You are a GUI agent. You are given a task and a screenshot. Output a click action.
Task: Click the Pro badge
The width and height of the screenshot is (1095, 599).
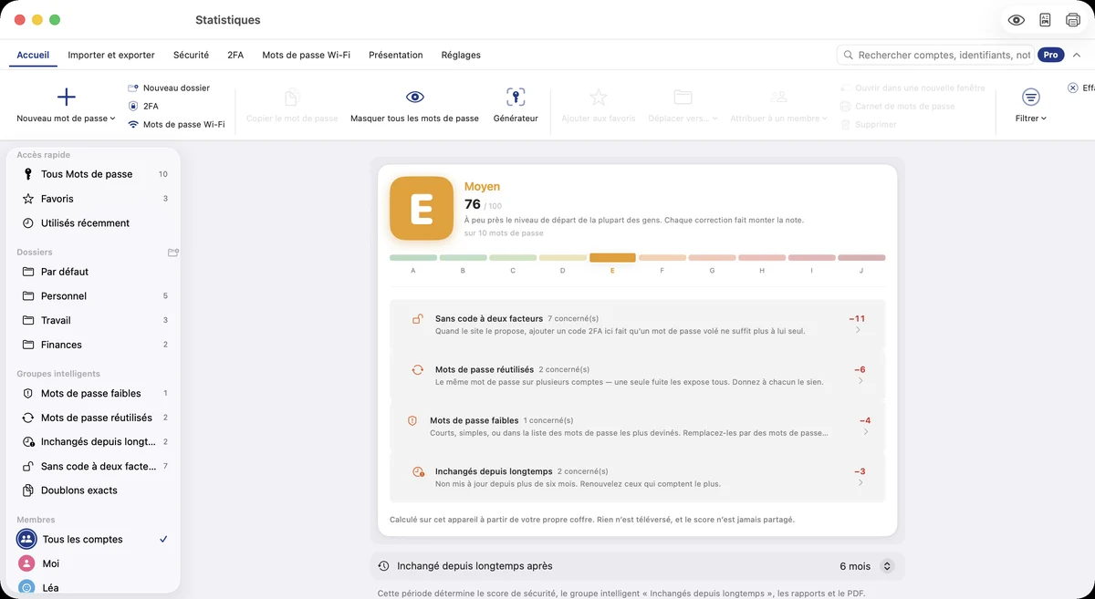pos(1051,55)
